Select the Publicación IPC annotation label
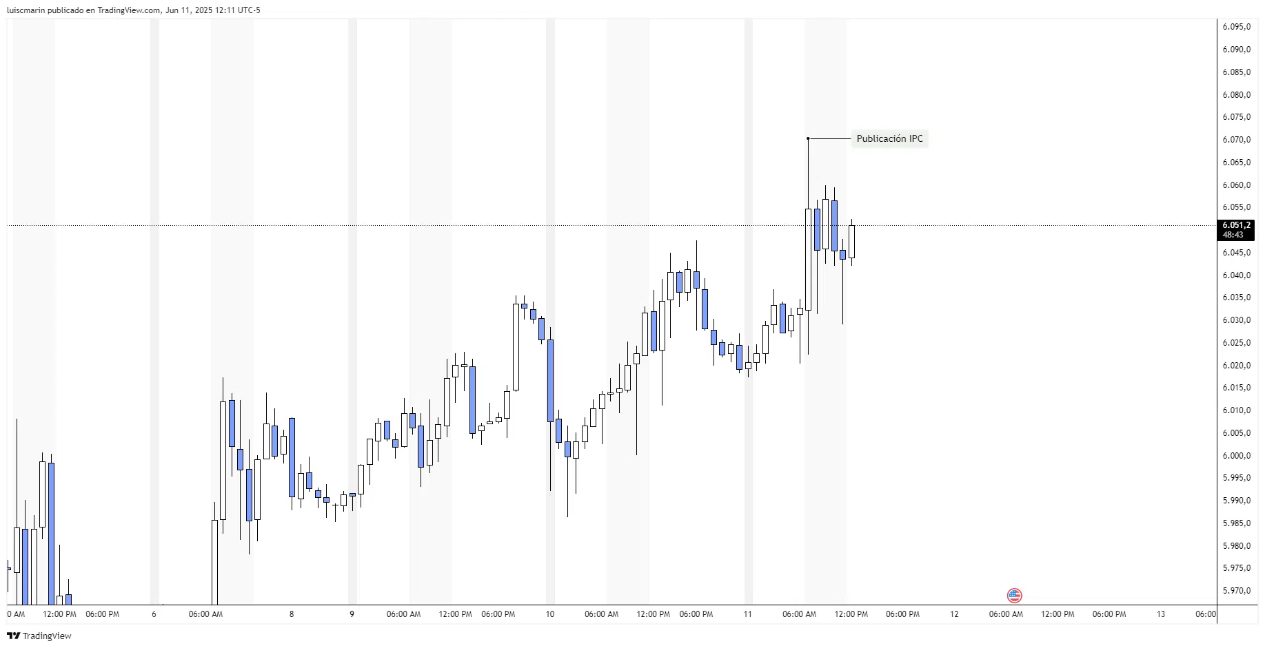Viewport: 1265px width, 648px height. [x=889, y=138]
